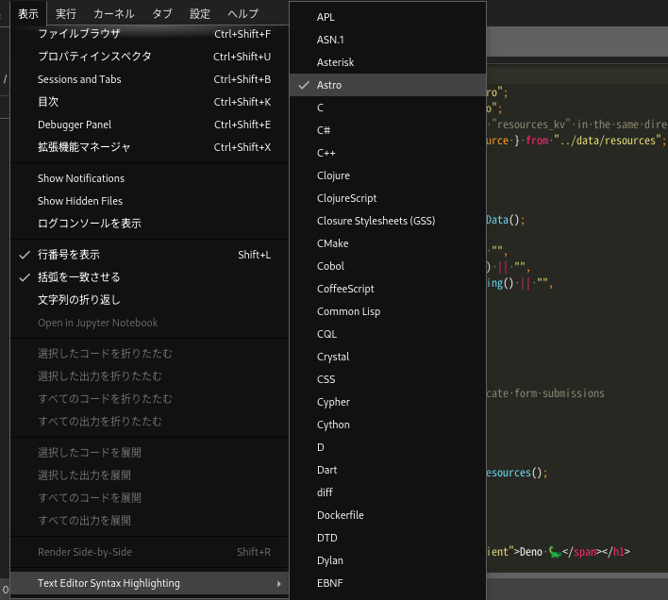Toggle 括弧を一致させる checked option
668x600 pixels.
(78, 277)
